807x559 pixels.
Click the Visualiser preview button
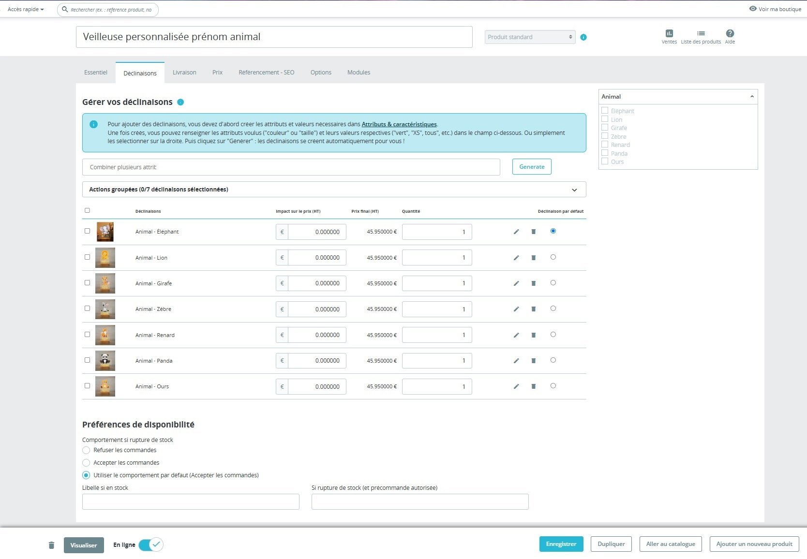(84, 545)
